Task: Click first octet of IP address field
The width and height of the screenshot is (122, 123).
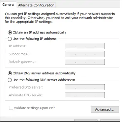Action: point(70,46)
